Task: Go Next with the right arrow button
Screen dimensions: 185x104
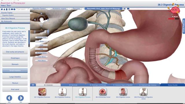Action: [21, 98]
